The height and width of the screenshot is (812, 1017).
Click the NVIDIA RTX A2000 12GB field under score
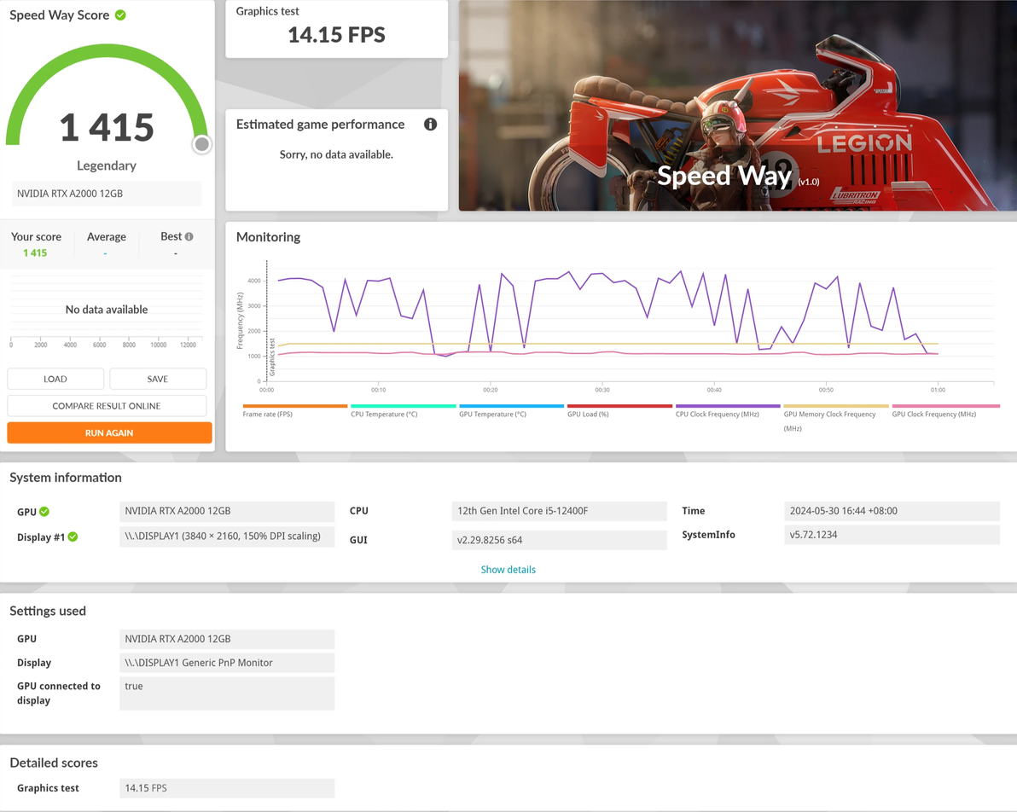(x=107, y=194)
